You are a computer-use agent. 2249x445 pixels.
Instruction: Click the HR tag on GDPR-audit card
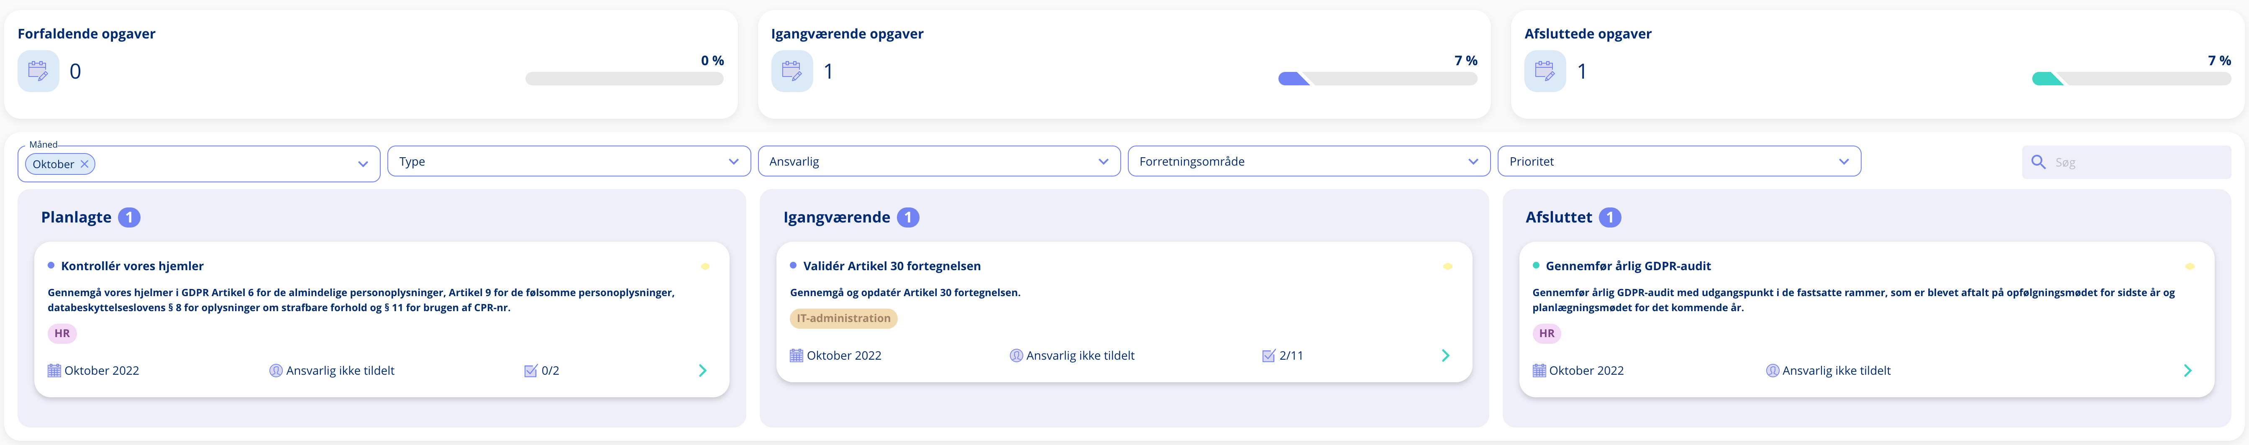point(1547,333)
